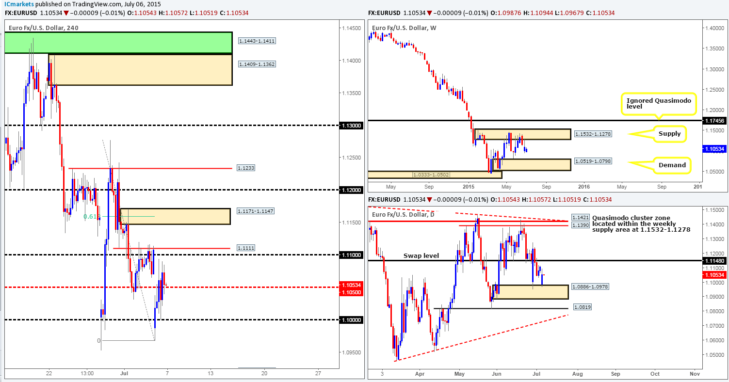Image resolution: width=729 pixels, height=382 pixels.
Task: Select the 1.1171-1.1147 supply label
Action: point(257,211)
